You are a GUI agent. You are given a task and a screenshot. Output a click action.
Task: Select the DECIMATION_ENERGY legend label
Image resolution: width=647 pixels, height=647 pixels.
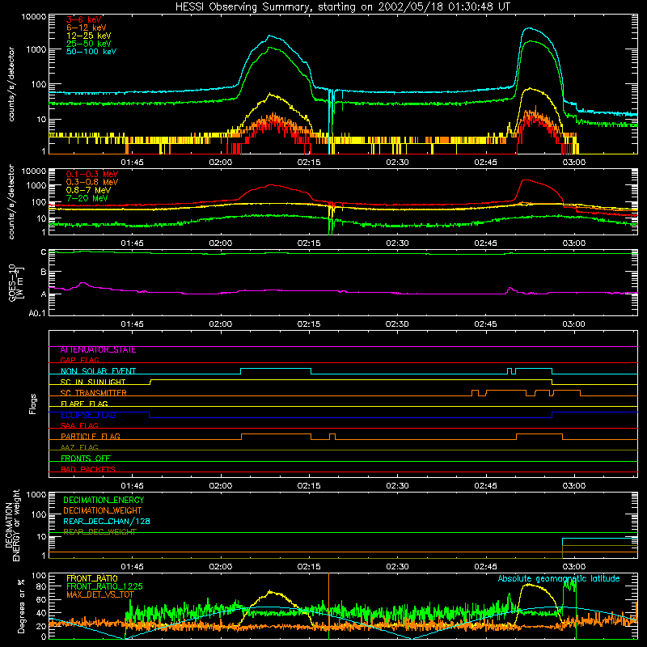(104, 500)
